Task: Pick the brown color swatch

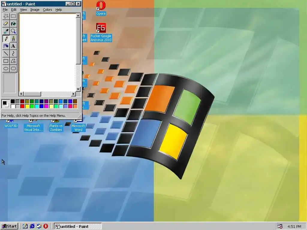Action: (x=75, y=101)
